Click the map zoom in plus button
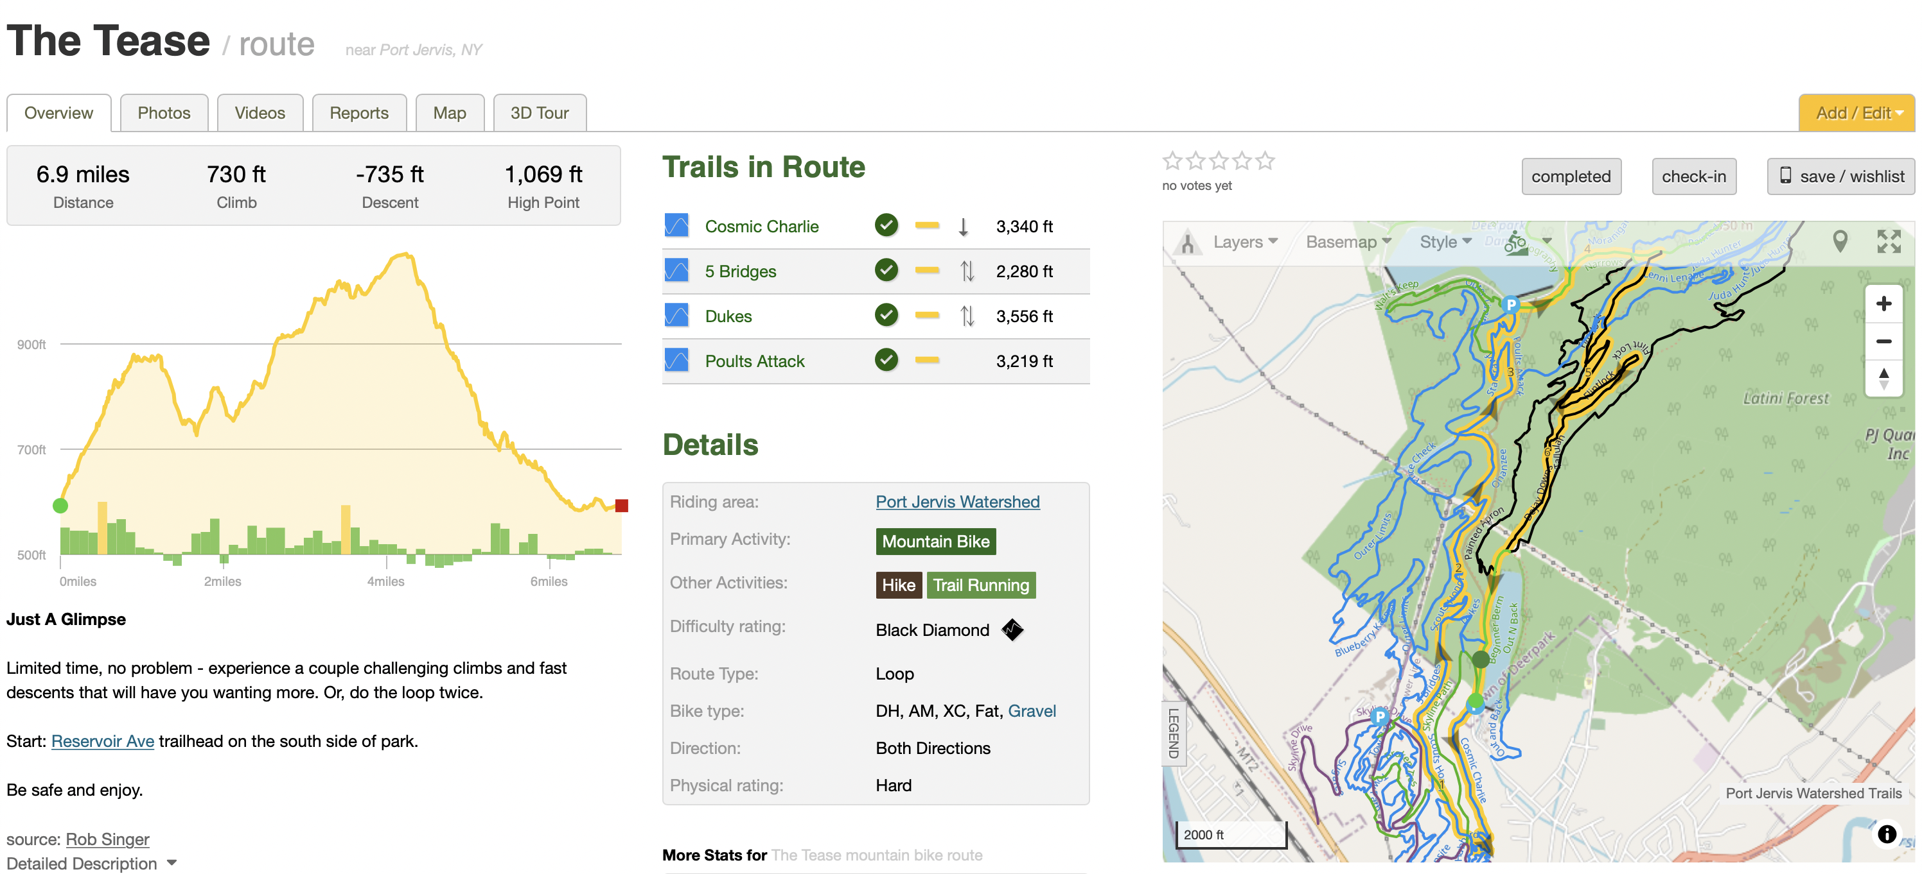The width and height of the screenshot is (1922, 874). [x=1883, y=304]
